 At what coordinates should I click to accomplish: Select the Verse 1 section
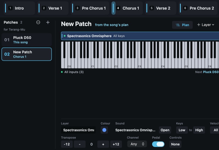(53, 8)
